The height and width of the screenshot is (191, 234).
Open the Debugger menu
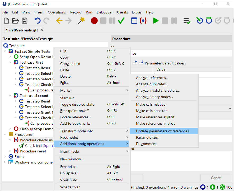105,12
